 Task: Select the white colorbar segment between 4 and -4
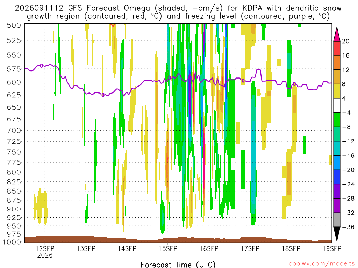[x=337, y=105]
